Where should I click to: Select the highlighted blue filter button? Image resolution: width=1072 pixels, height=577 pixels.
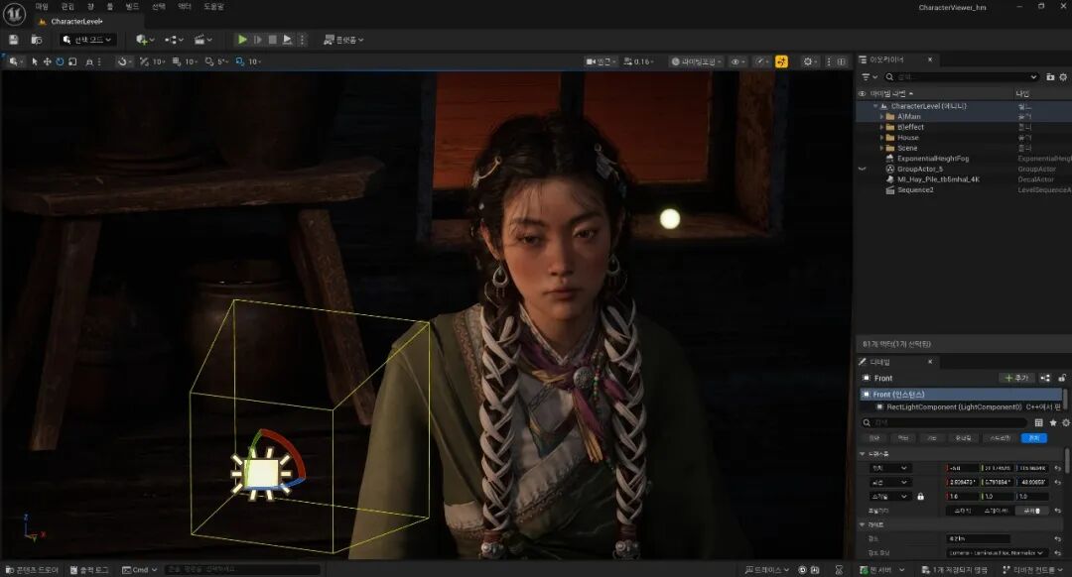tap(1033, 437)
